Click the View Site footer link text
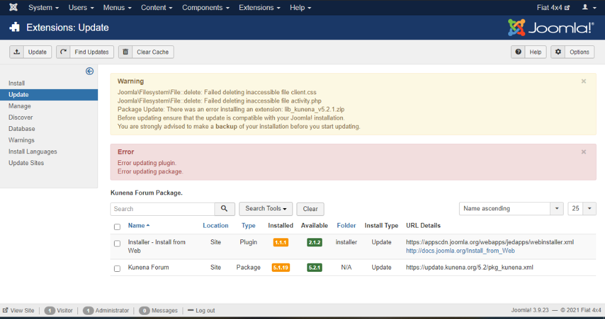The width and height of the screenshot is (605, 319). tap(22, 311)
